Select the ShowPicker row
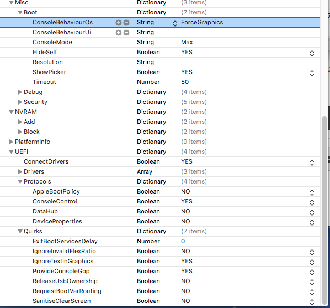 [160, 72]
